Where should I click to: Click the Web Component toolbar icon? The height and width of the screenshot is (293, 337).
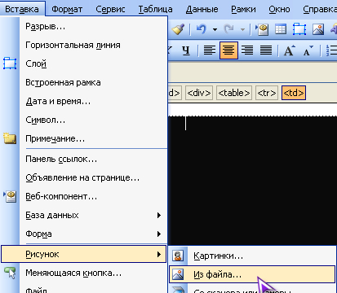point(262,29)
